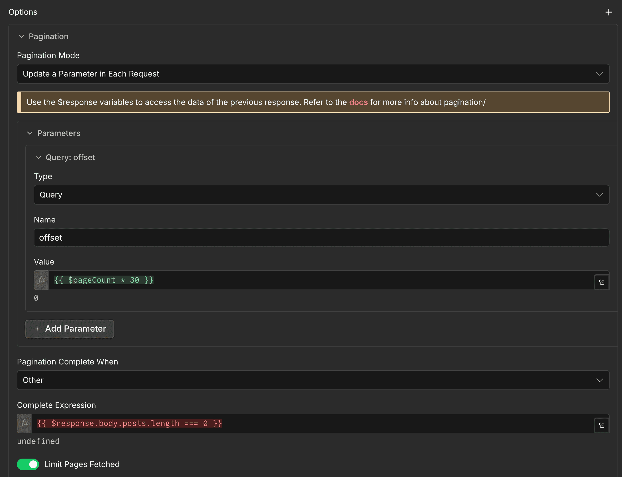Open the expression editor for the offset Value
The width and height of the screenshot is (622, 477).
[x=601, y=282]
